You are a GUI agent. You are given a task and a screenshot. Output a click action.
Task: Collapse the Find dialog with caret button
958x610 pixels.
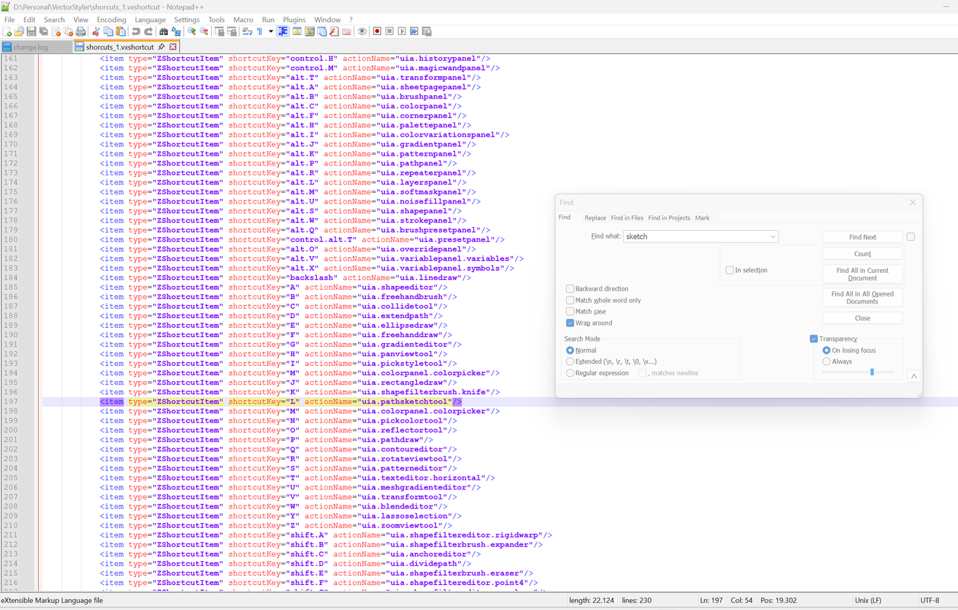913,376
